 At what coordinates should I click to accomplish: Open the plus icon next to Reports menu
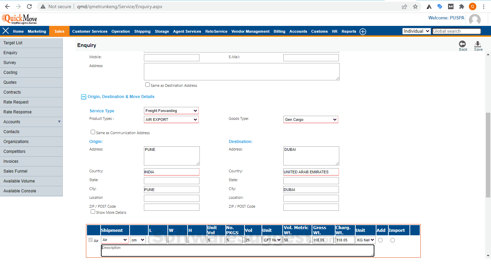point(363,31)
